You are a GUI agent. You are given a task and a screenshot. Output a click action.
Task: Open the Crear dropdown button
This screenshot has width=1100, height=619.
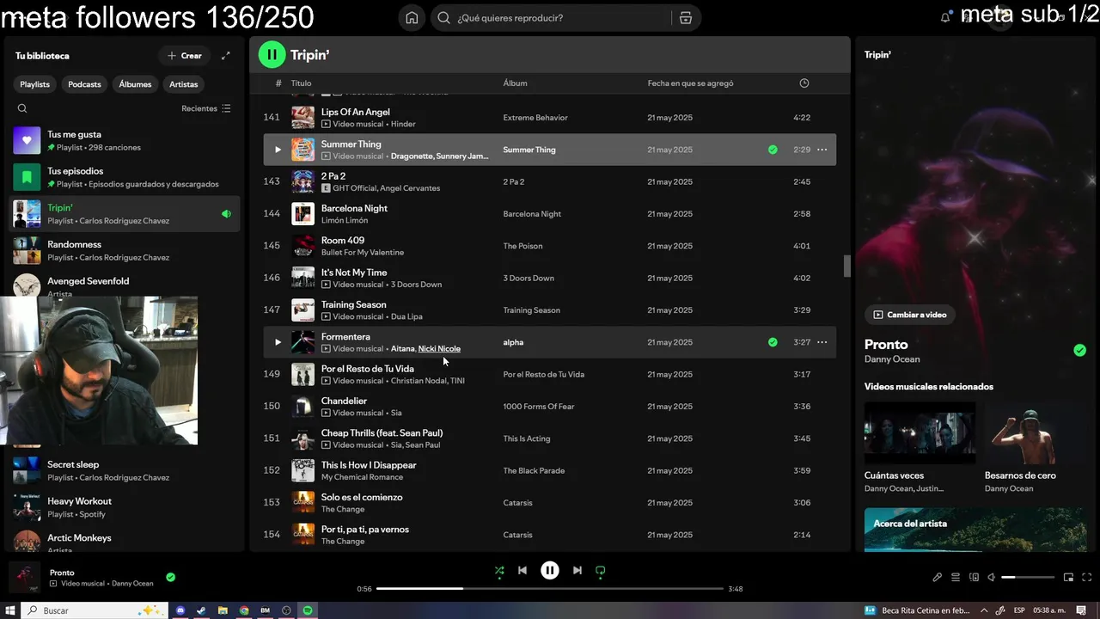[184, 56]
